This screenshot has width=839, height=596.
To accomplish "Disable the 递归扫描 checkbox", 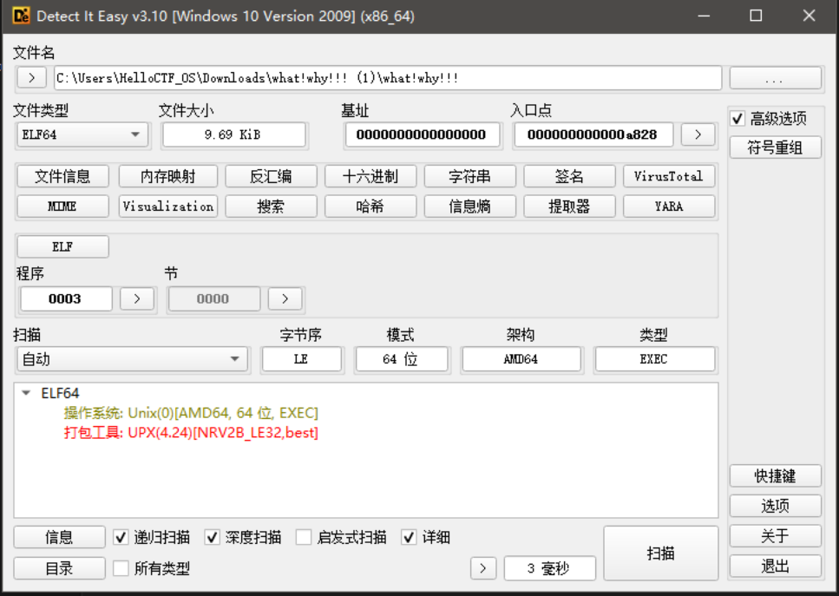I will 121,538.
